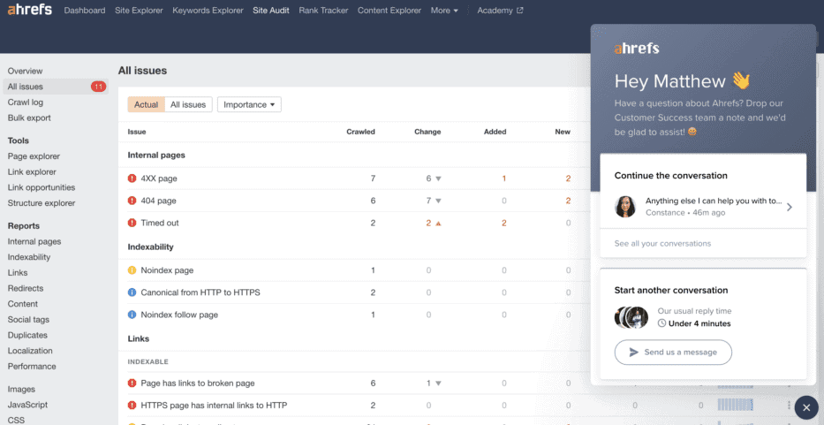This screenshot has width=824, height=425.
Task: Close the chat widget with the X button
Action: point(806,407)
